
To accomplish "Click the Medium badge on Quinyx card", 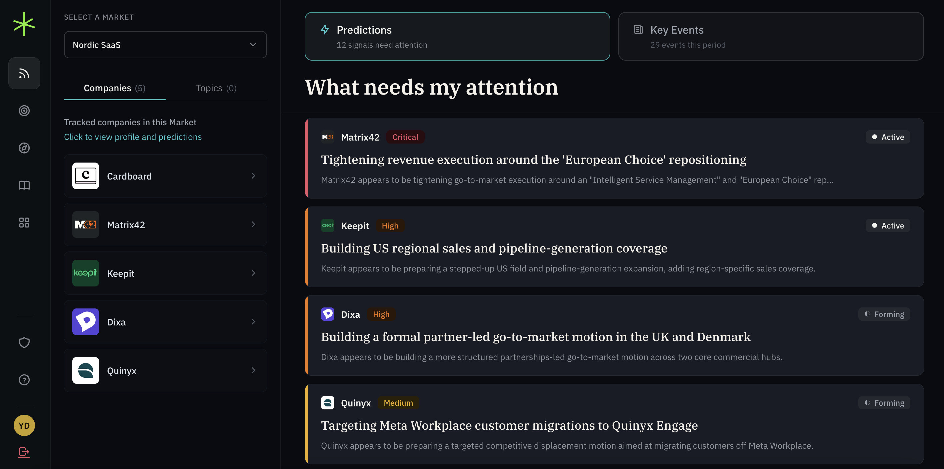I will tap(398, 403).
